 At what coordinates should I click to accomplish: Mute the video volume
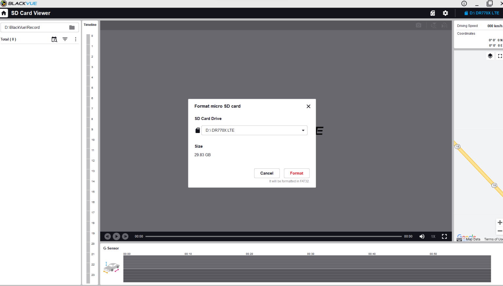coord(422,237)
